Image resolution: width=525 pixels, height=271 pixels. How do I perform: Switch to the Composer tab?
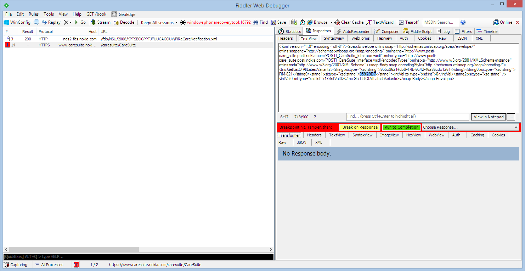coord(386,32)
